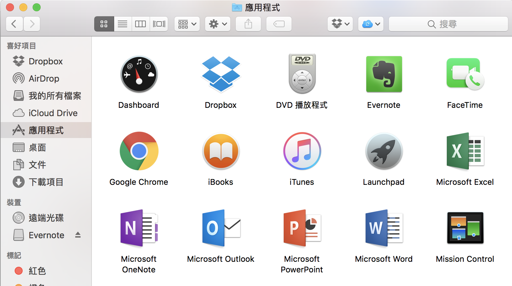Click the Share toolbar button
This screenshot has height=286, width=512.
pyautogui.click(x=248, y=24)
